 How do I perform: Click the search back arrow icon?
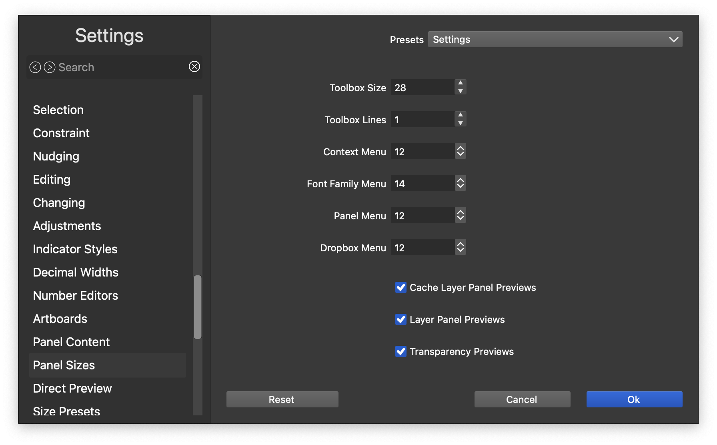tap(35, 67)
